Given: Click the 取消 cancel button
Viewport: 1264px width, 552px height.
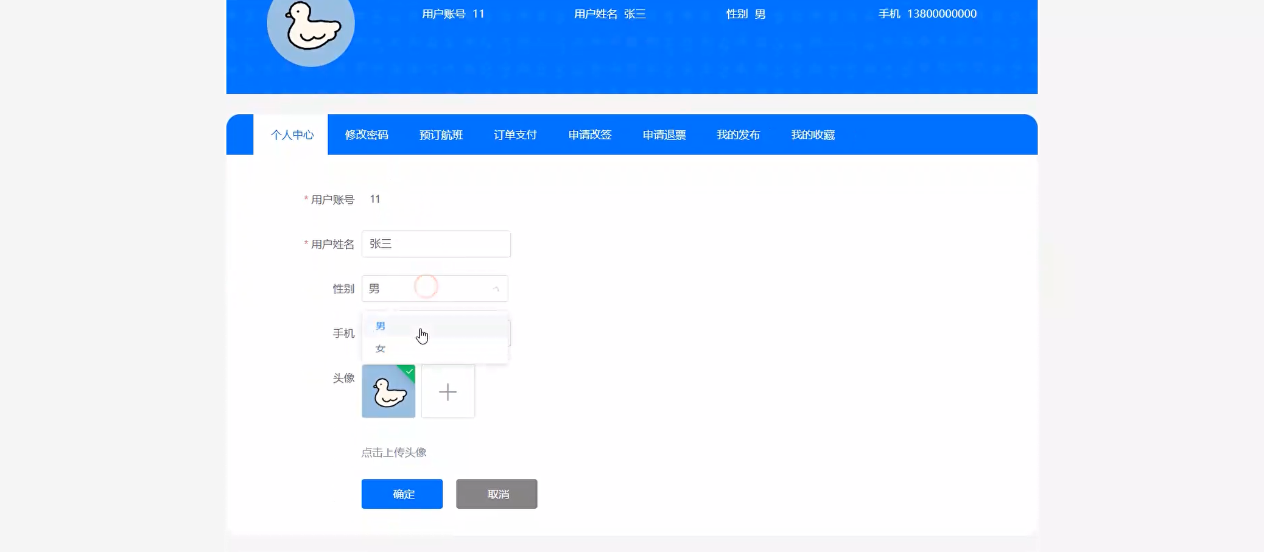Looking at the screenshot, I should tap(496, 494).
